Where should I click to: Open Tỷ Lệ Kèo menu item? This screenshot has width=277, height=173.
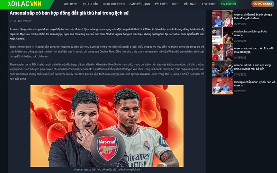click(161, 4)
